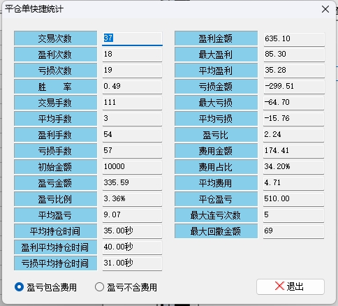Click the 最大亏损 field showing -64.70
Screen dimensions: 338x306
tap(294, 103)
